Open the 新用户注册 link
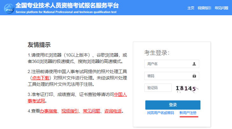This screenshot has height=129, width=232. [x=188, y=113]
